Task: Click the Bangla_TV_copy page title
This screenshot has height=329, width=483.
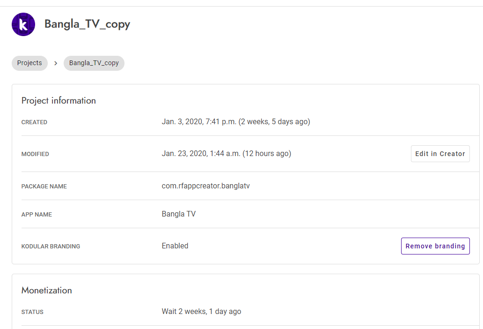Action: click(87, 24)
